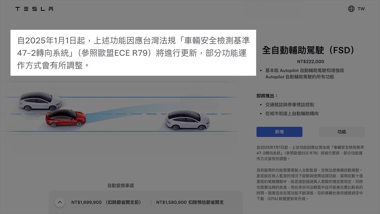Open the globe region selector icon

[351, 9]
